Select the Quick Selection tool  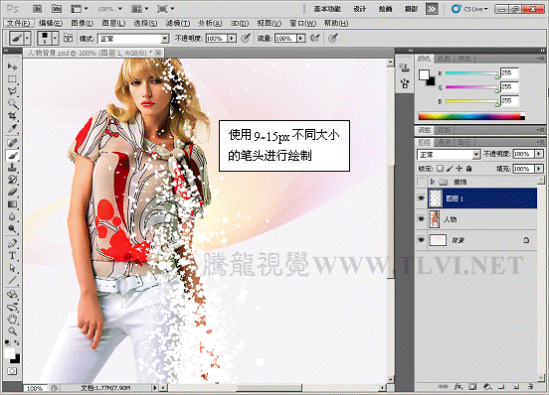point(12,104)
